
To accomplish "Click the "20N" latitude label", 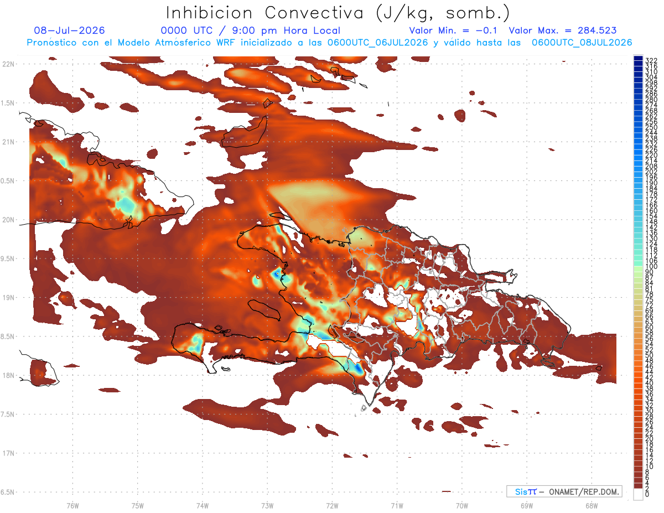I will (8, 220).
